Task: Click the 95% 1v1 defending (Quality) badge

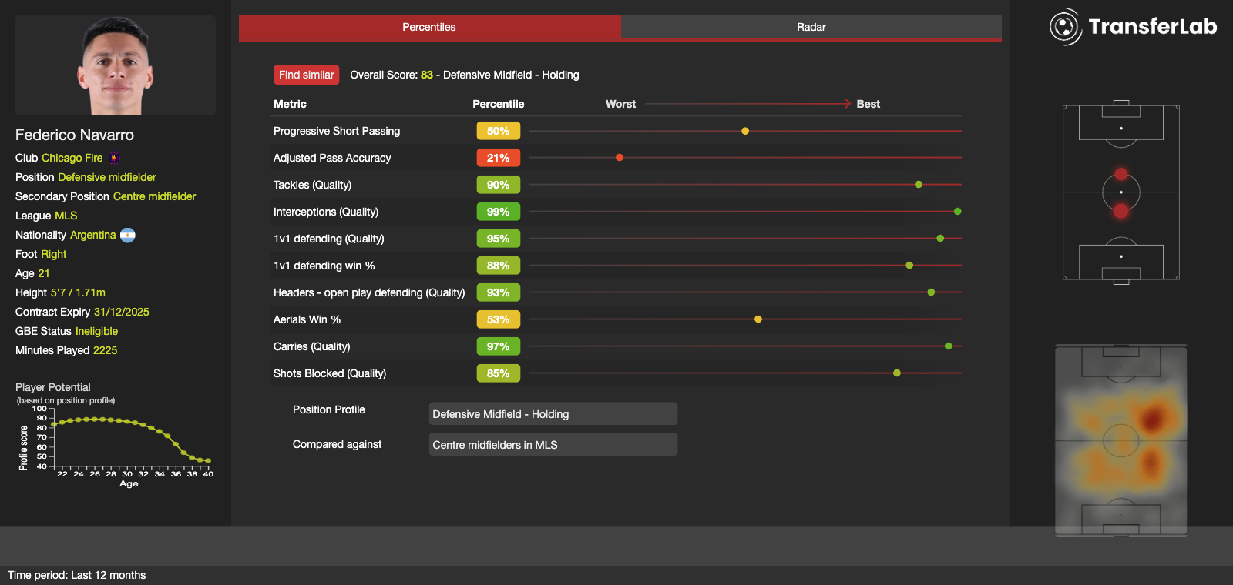Action: pyautogui.click(x=499, y=239)
